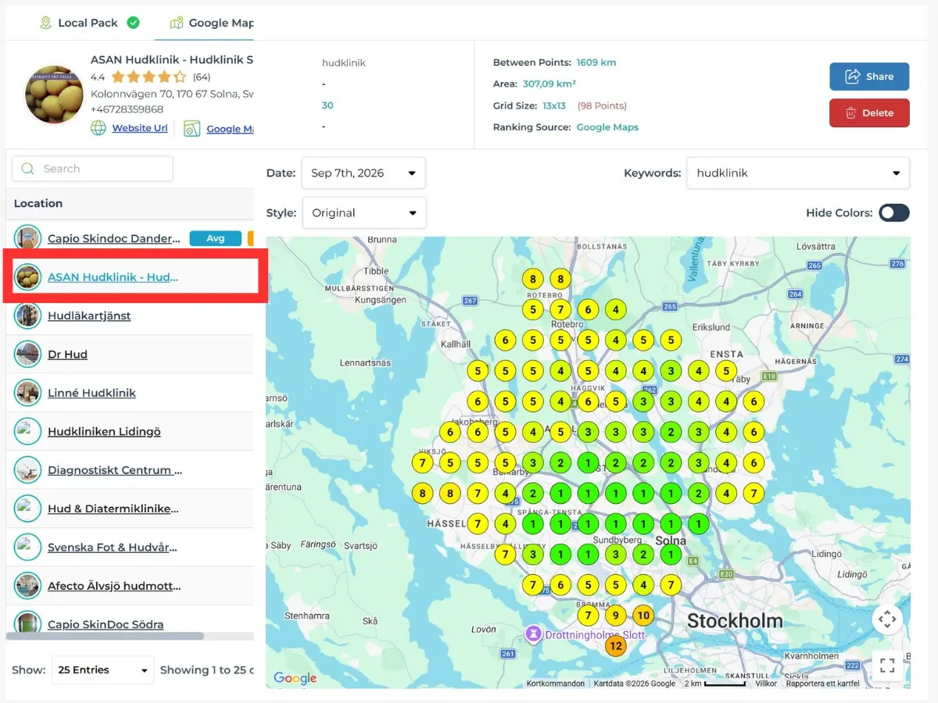Click the phone number +46728359868

(127, 109)
